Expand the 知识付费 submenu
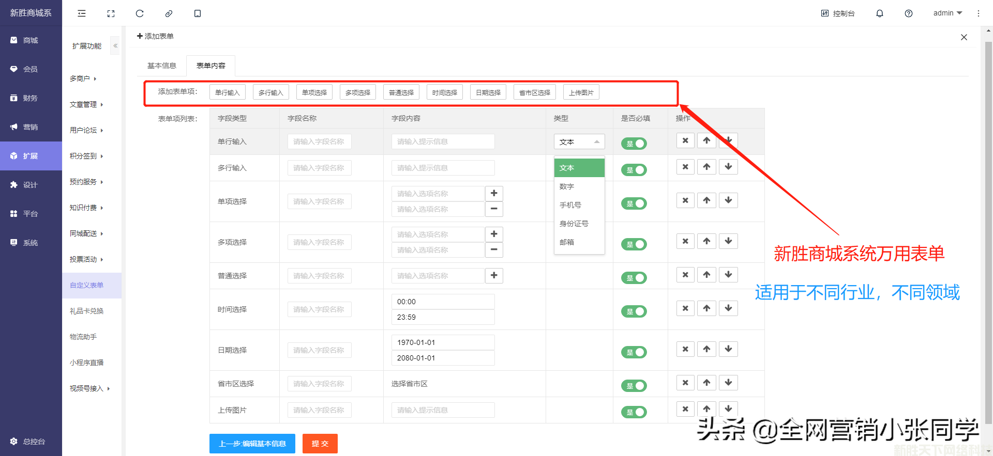993x456 pixels. point(86,208)
